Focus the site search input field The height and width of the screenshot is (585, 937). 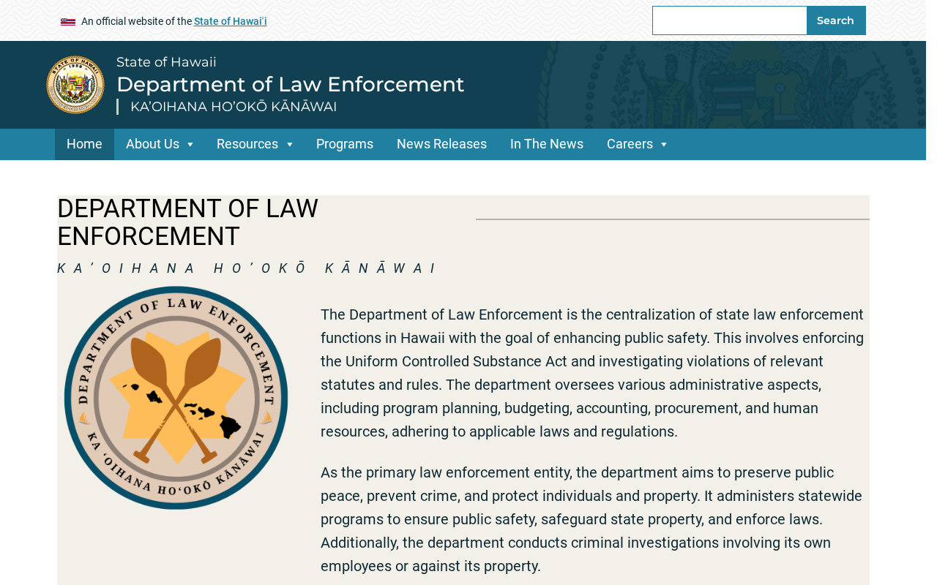click(730, 20)
